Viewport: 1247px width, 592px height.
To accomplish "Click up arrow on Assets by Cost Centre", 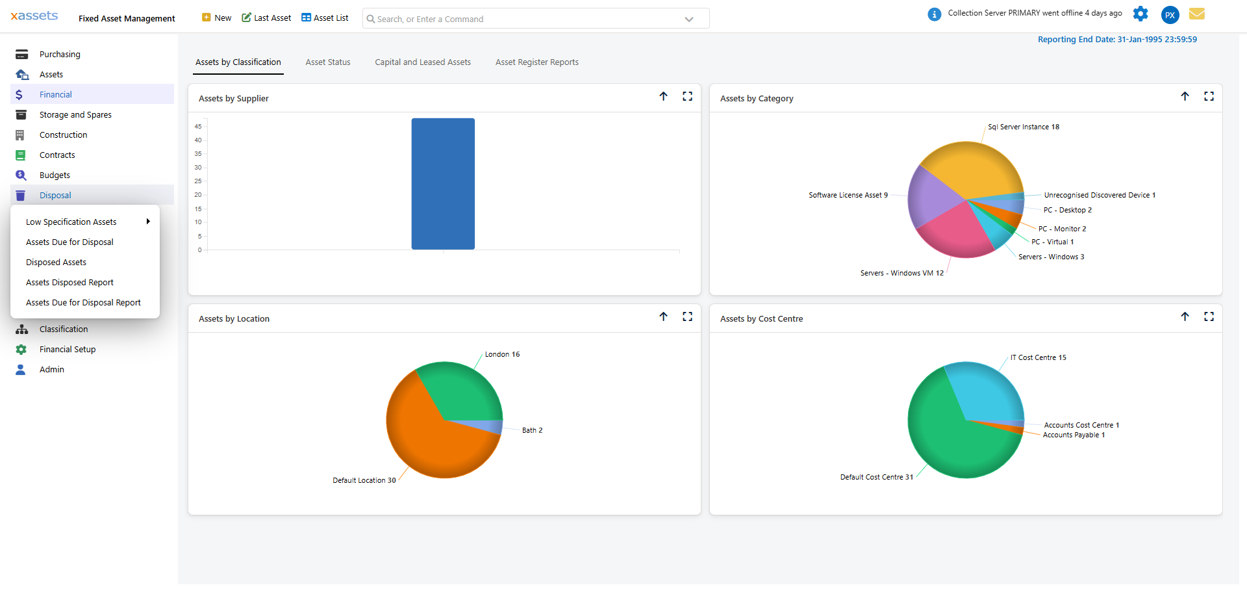I will pos(1185,316).
